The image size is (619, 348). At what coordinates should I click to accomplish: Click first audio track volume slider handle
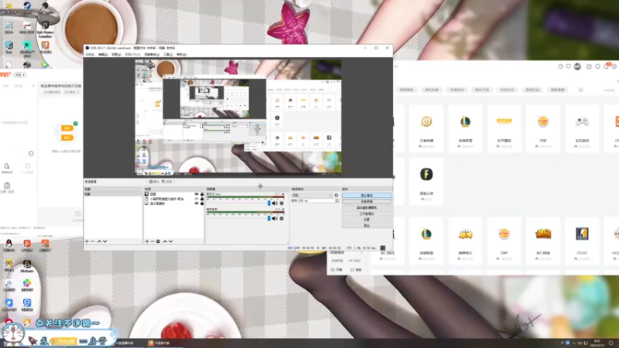tap(269, 203)
